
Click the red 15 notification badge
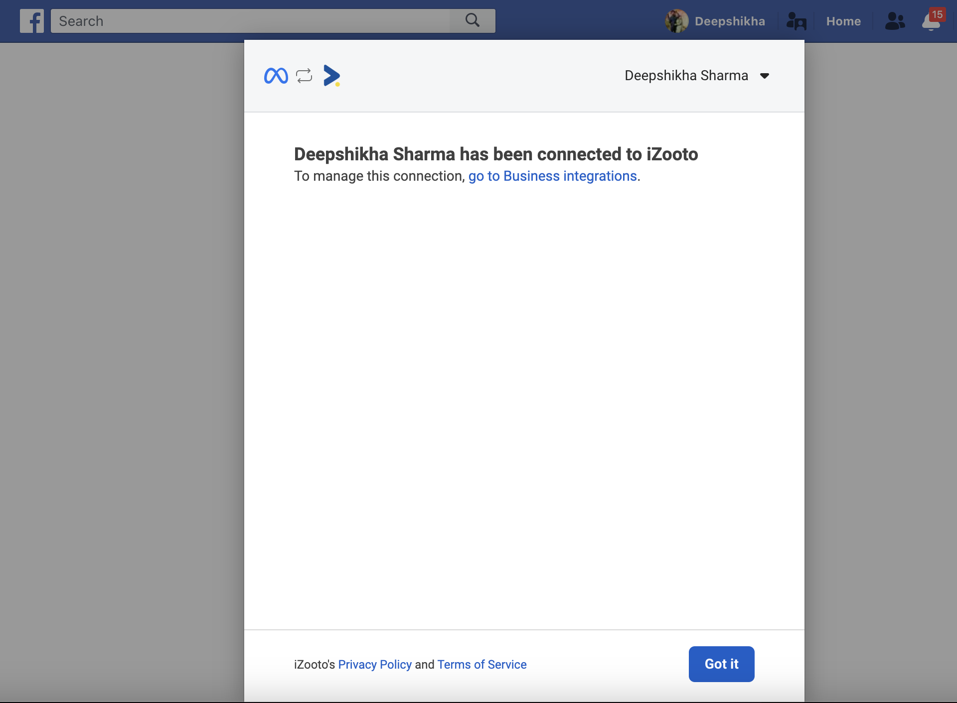(937, 14)
